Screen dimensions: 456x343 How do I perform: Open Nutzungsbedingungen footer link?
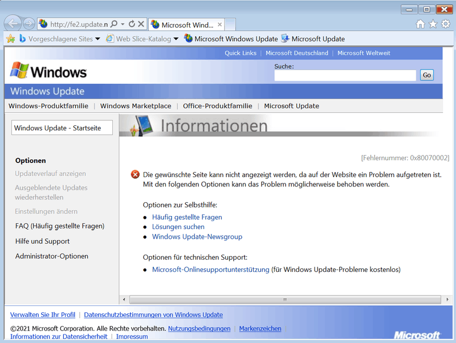(x=199, y=328)
